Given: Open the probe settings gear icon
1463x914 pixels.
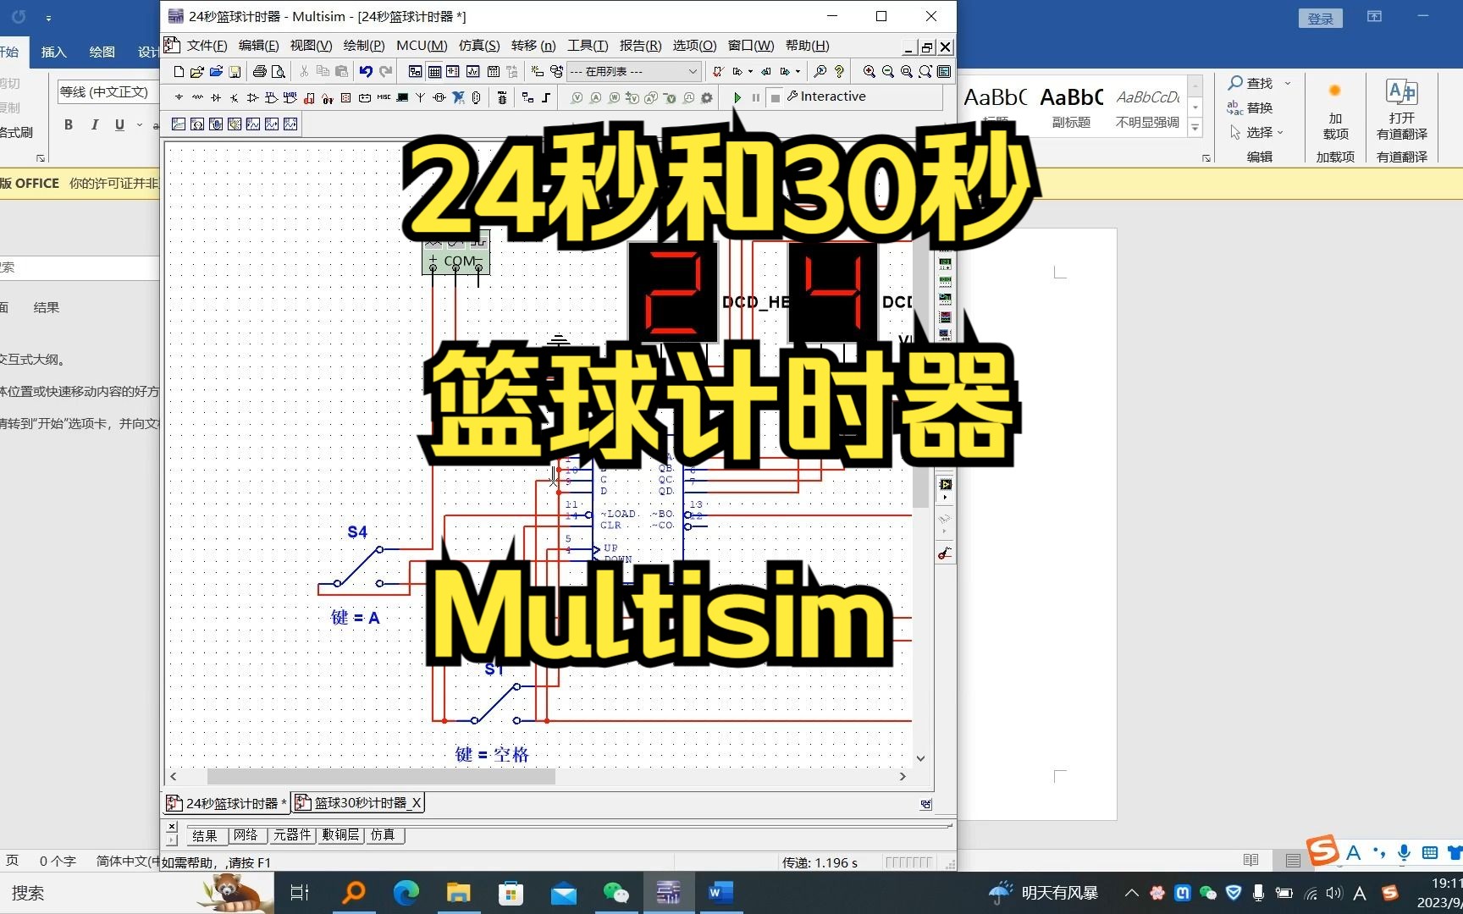Looking at the screenshot, I should click(707, 98).
